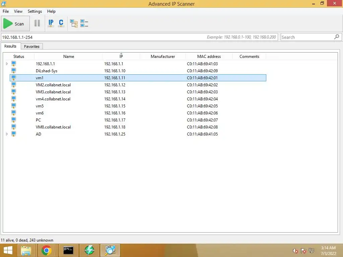Open the taskbar clock showing 3:14 AM
The height and width of the screenshot is (257, 343).
(x=328, y=251)
